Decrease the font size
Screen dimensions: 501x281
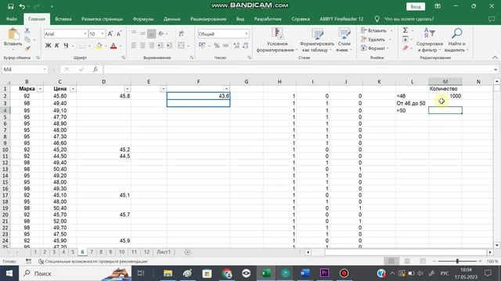pyautogui.click(x=119, y=34)
